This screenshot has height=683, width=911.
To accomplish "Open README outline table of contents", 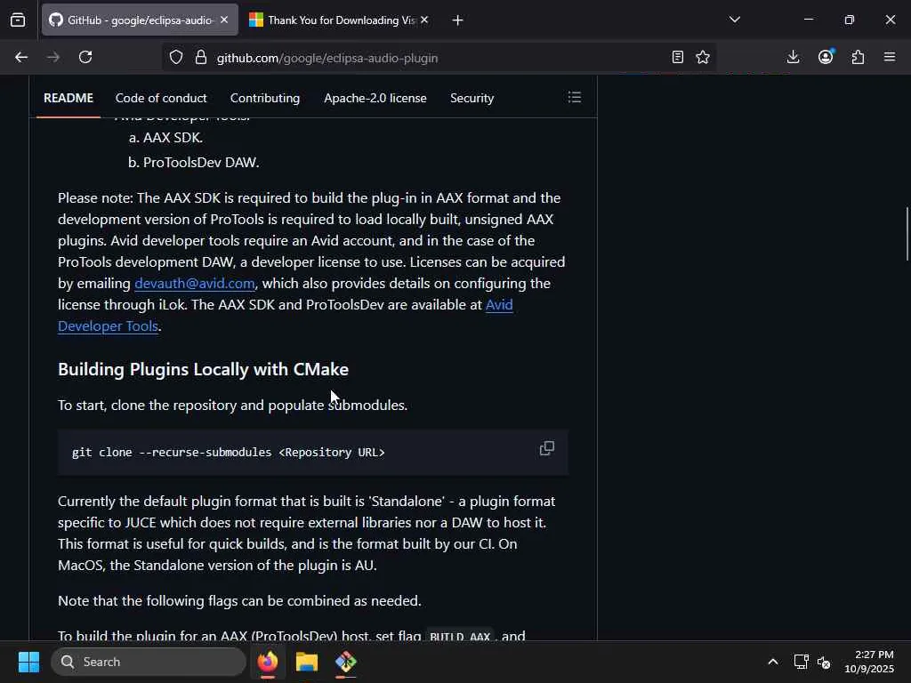I will coord(575,98).
